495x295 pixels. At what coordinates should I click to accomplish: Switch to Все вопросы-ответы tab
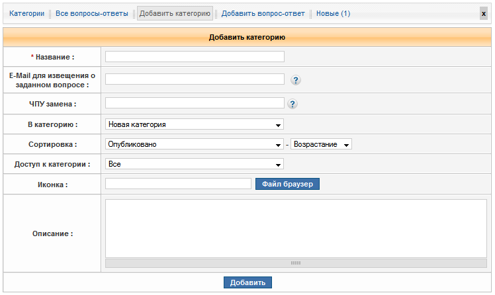(x=92, y=13)
